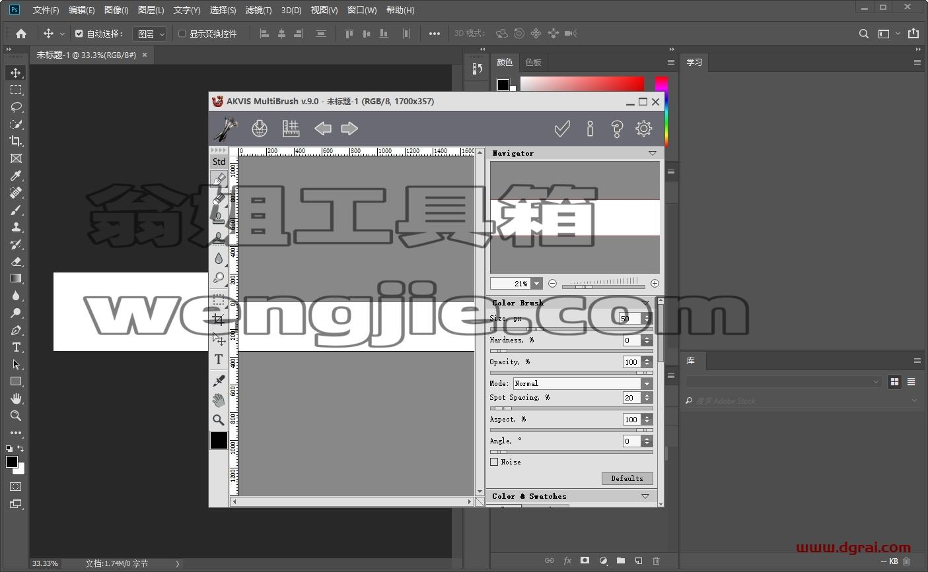928x572 pixels.
Task: Click the AKVIS undo left arrow
Action: tap(322, 129)
